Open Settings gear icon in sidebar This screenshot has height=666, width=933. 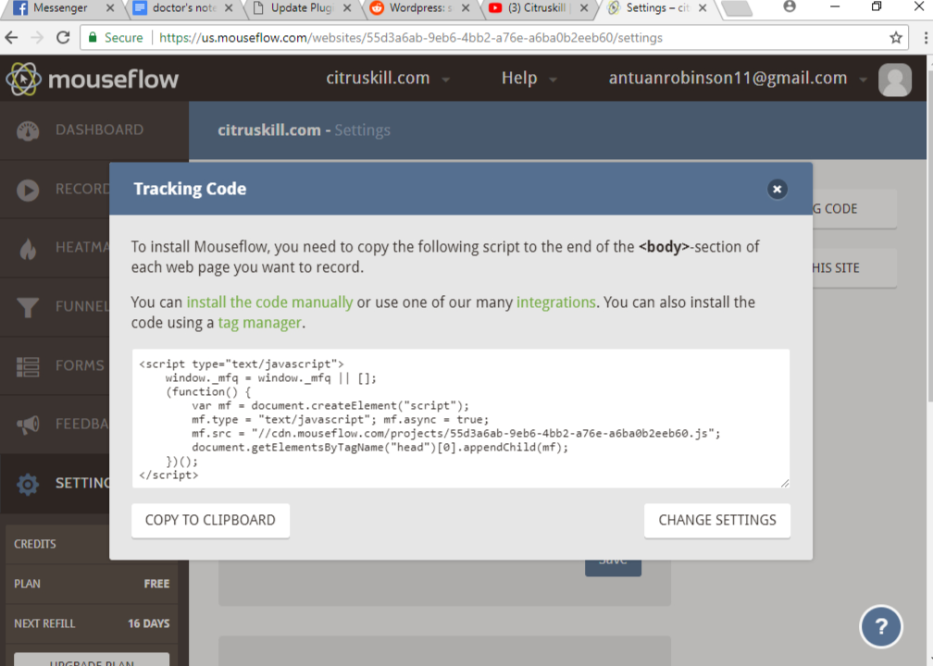(28, 484)
